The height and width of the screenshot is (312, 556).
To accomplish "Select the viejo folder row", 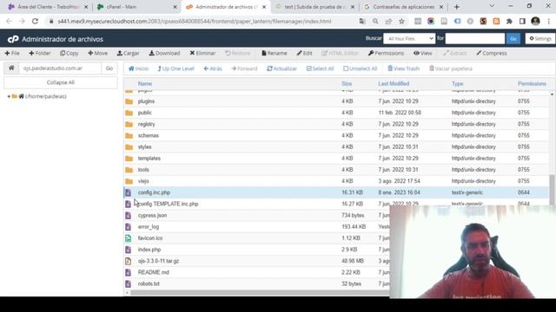I will coord(336,181).
